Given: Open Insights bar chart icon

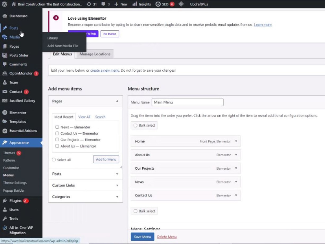Looking at the screenshot, I should pos(135,4).
